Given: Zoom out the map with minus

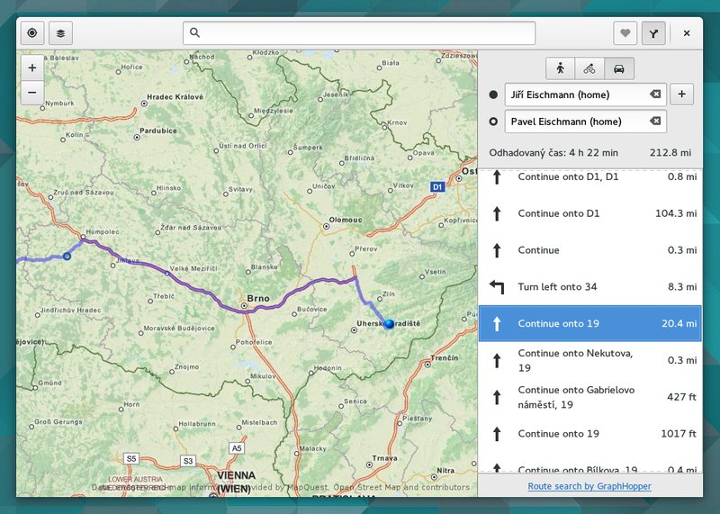Looking at the screenshot, I should (32, 93).
